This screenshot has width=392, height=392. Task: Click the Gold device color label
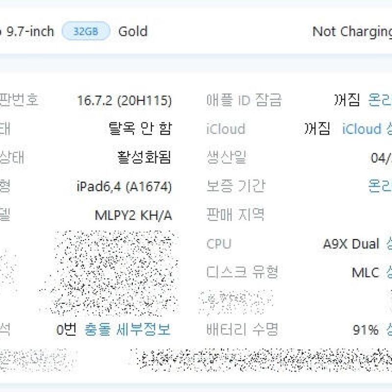point(133,32)
